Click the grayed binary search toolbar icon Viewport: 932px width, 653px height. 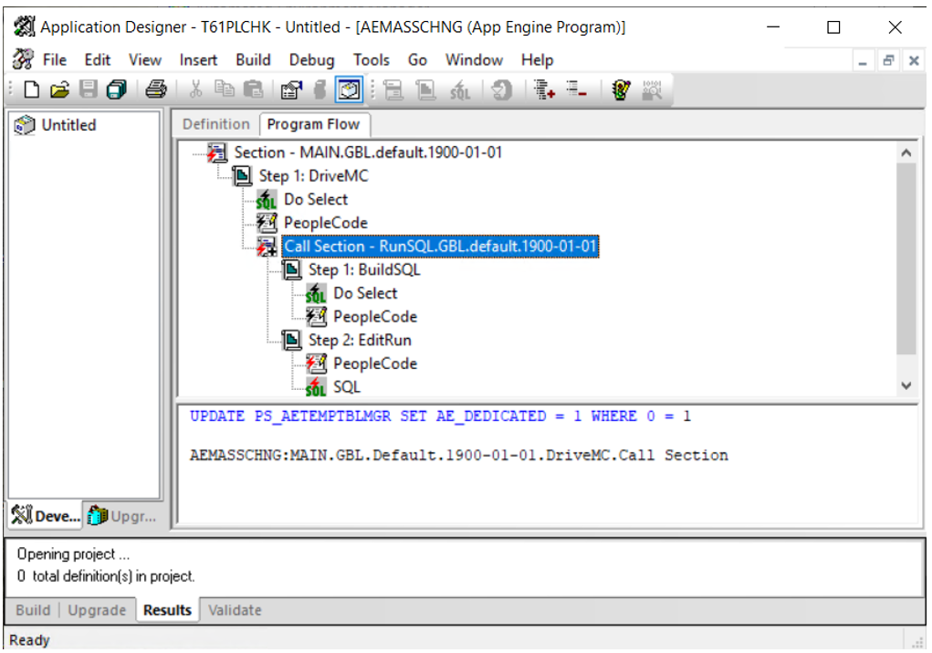click(x=652, y=90)
